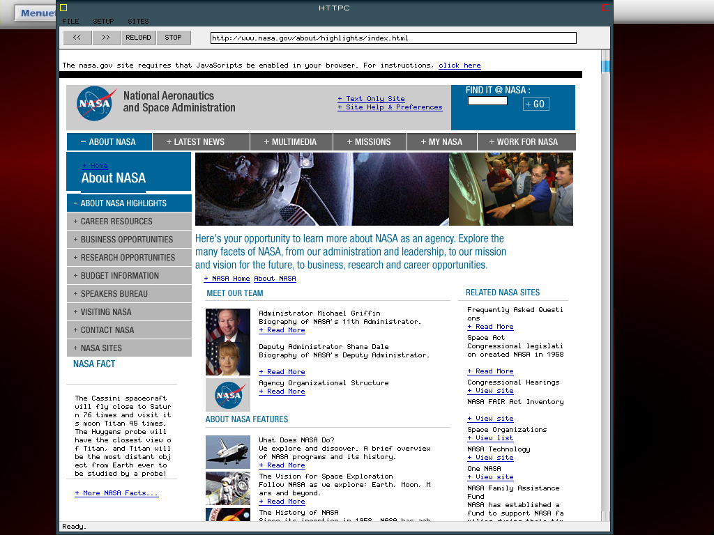Collapse ABOUT NASA HIGHLIGHTS sidebar item
The width and height of the screenshot is (714, 535).
[129, 203]
